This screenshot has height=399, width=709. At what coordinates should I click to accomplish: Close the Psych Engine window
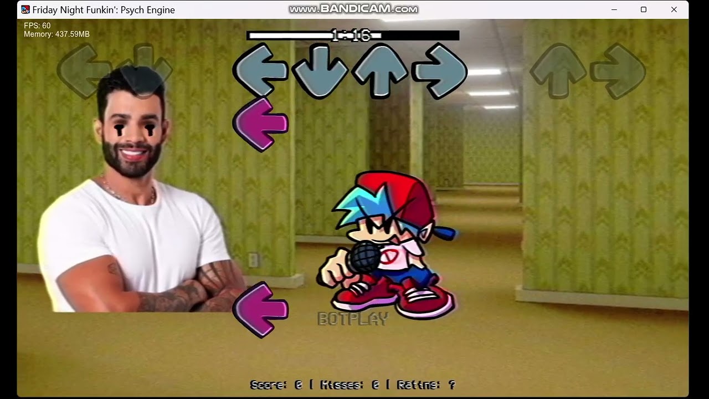click(x=674, y=9)
